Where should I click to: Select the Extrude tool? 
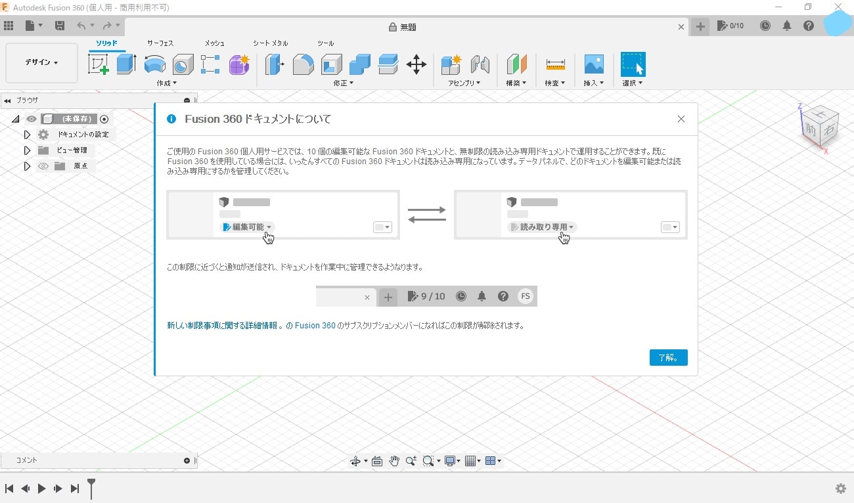pyautogui.click(x=126, y=64)
